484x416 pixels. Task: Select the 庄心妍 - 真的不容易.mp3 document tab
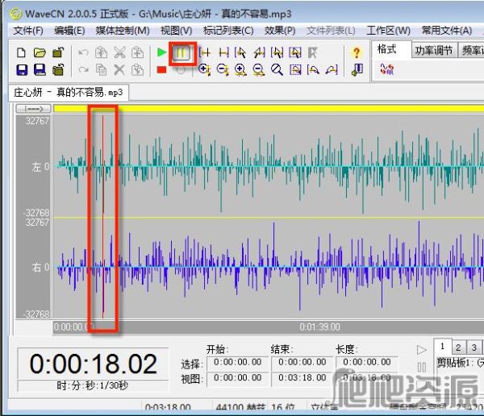[x=69, y=92]
